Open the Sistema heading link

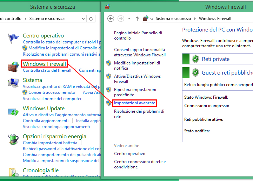32,80
